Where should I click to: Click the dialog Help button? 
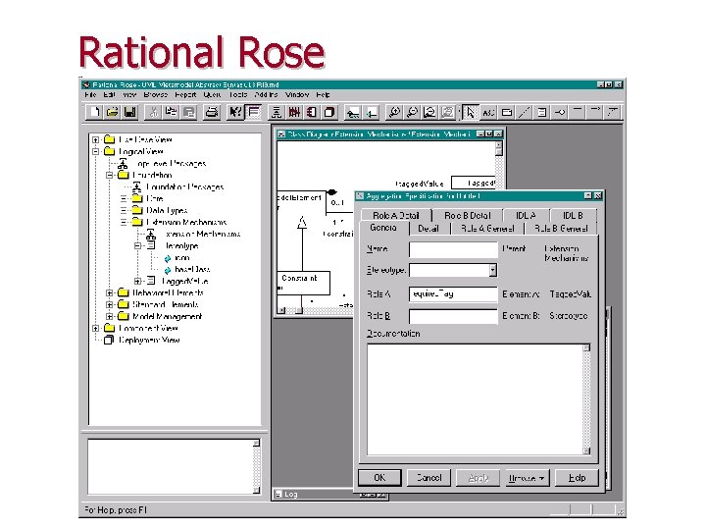(577, 478)
